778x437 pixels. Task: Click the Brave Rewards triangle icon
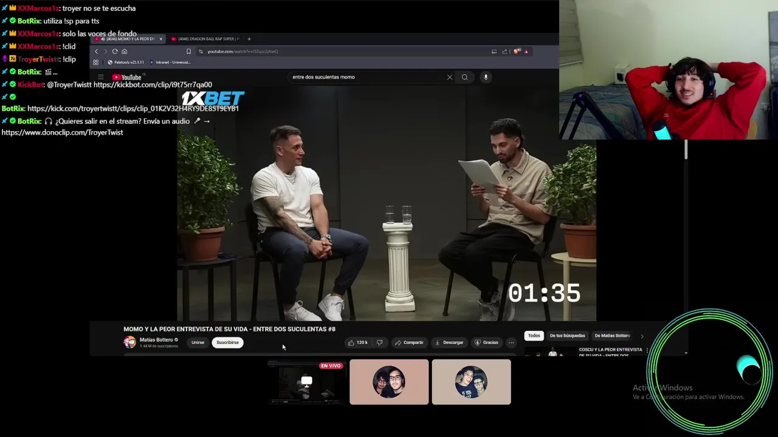tap(526, 52)
